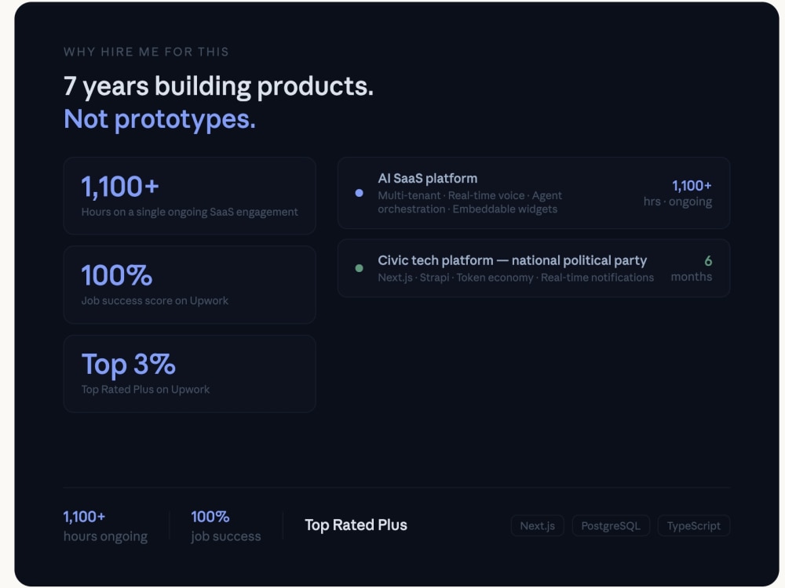Click the Not prototypes blue heading
The width and height of the screenshot is (785, 588).
coord(159,119)
